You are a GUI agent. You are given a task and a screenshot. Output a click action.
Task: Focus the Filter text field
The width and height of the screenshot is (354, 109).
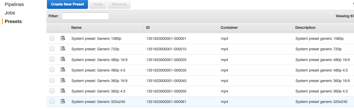pos(85,16)
